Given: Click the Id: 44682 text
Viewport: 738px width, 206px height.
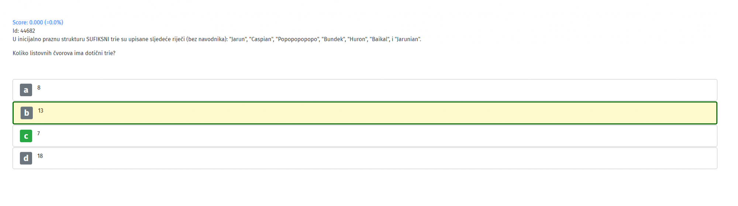Looking at the screenshot, I should [24, 31].
